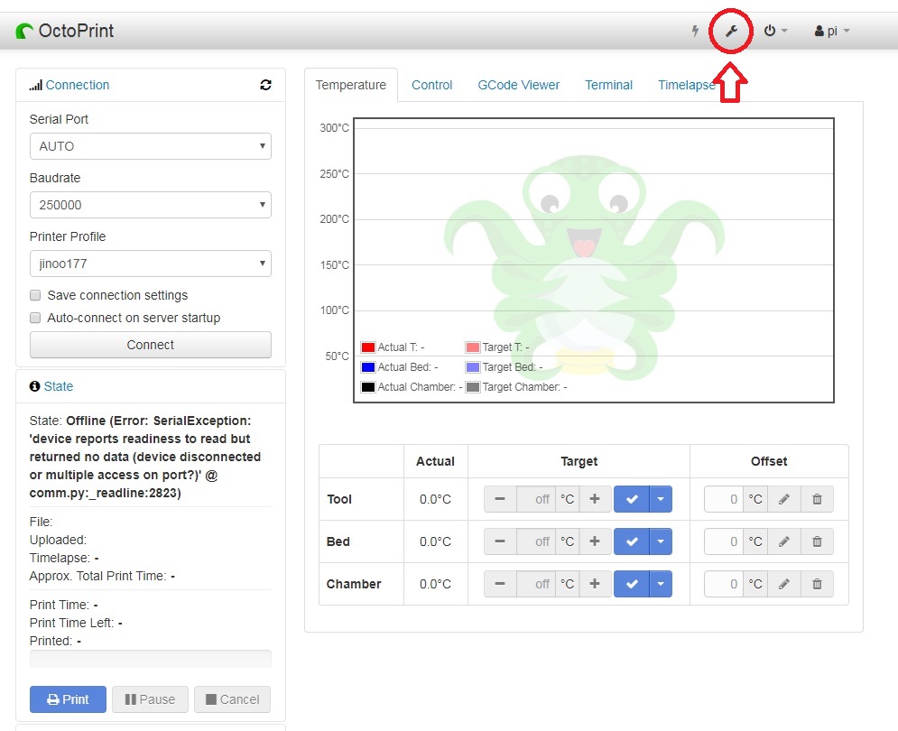Click the blue Print button
Viewport: 898px width, 731px height.
click(x=69, y=699)
